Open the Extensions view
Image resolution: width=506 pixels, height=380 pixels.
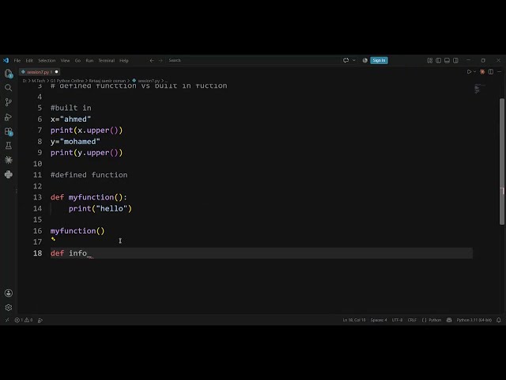click(x=9, y=131)
